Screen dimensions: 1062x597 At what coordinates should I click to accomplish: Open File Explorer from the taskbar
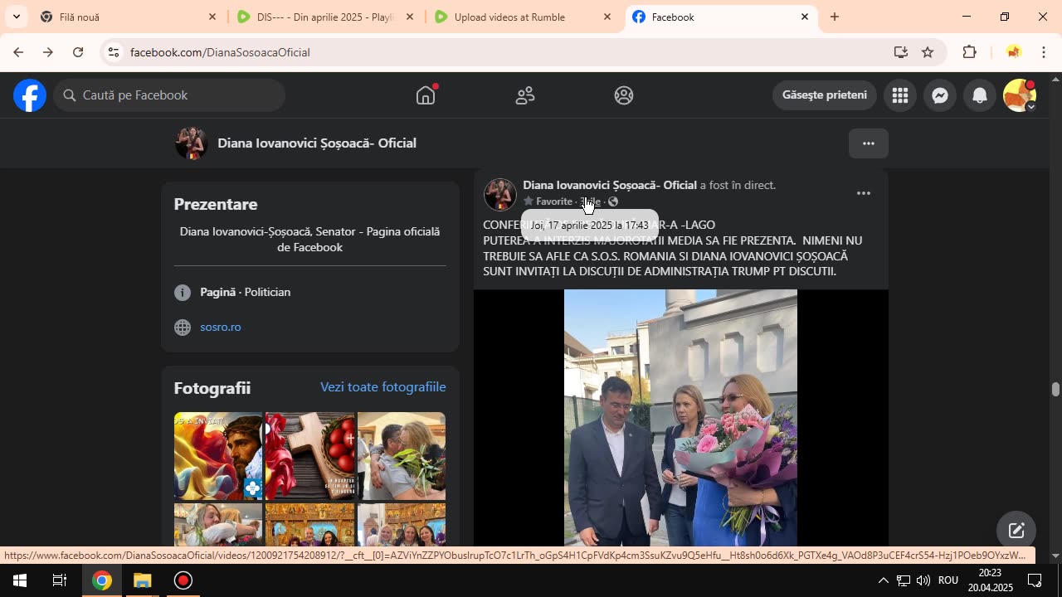(142, 580)
